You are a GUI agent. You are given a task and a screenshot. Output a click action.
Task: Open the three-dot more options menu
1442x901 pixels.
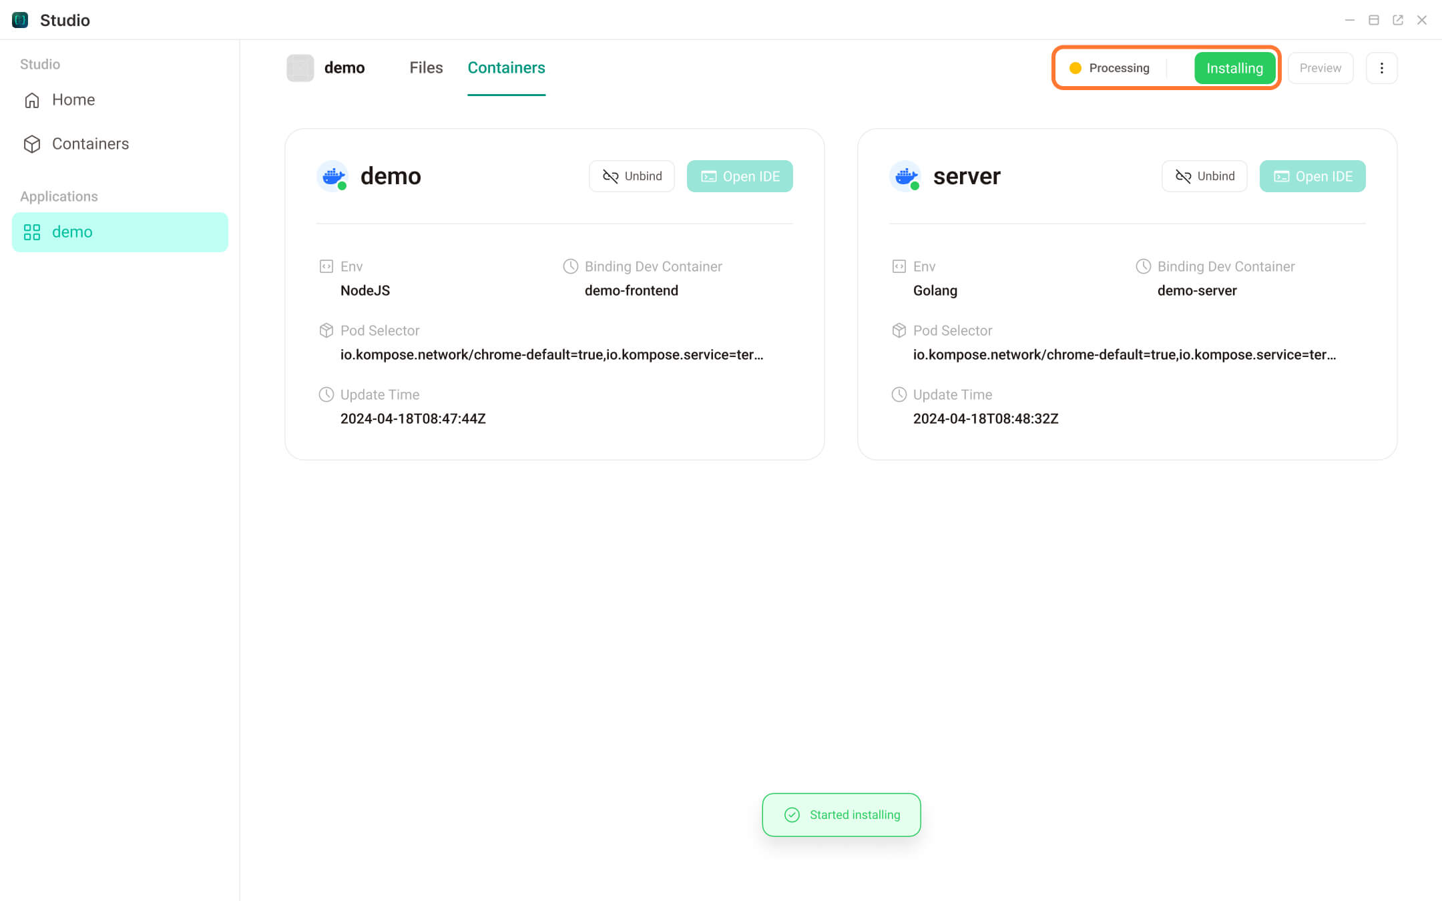pos(1381,68)
